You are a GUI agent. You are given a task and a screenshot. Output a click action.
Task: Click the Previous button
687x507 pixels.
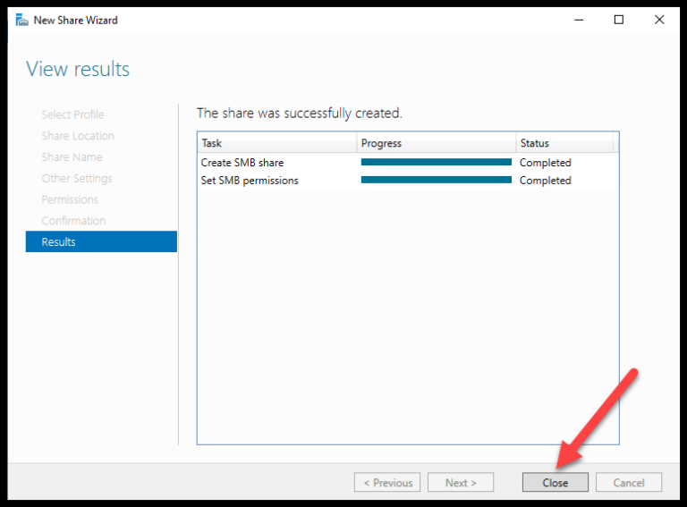387,482
